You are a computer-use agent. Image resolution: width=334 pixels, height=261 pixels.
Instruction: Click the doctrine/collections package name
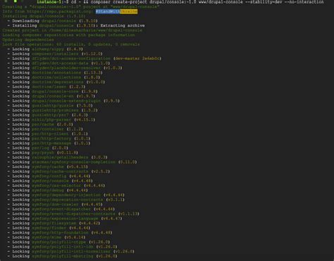coord(56,77)
